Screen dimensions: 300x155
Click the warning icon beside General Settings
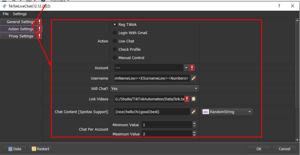[x=39, y=22]
